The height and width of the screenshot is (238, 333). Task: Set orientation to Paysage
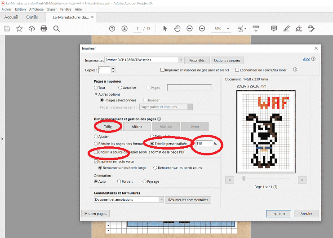(144, 181)
